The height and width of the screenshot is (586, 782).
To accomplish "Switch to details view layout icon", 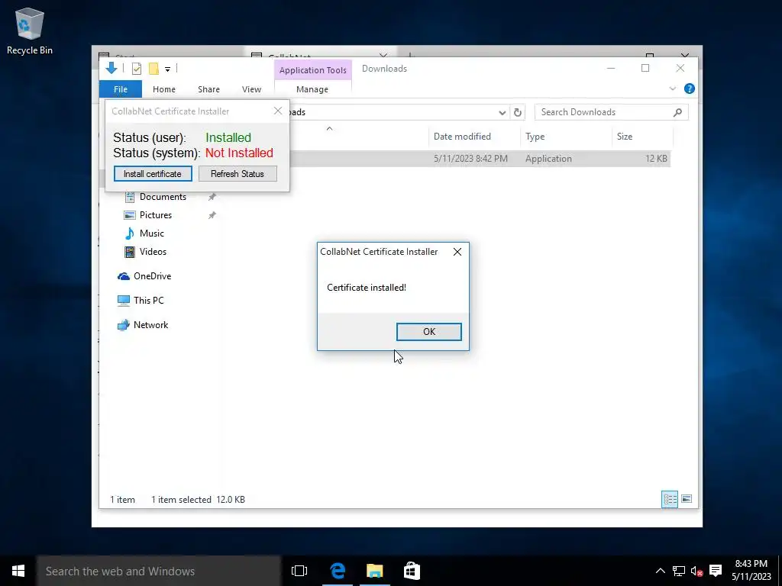I will [670, 499].
